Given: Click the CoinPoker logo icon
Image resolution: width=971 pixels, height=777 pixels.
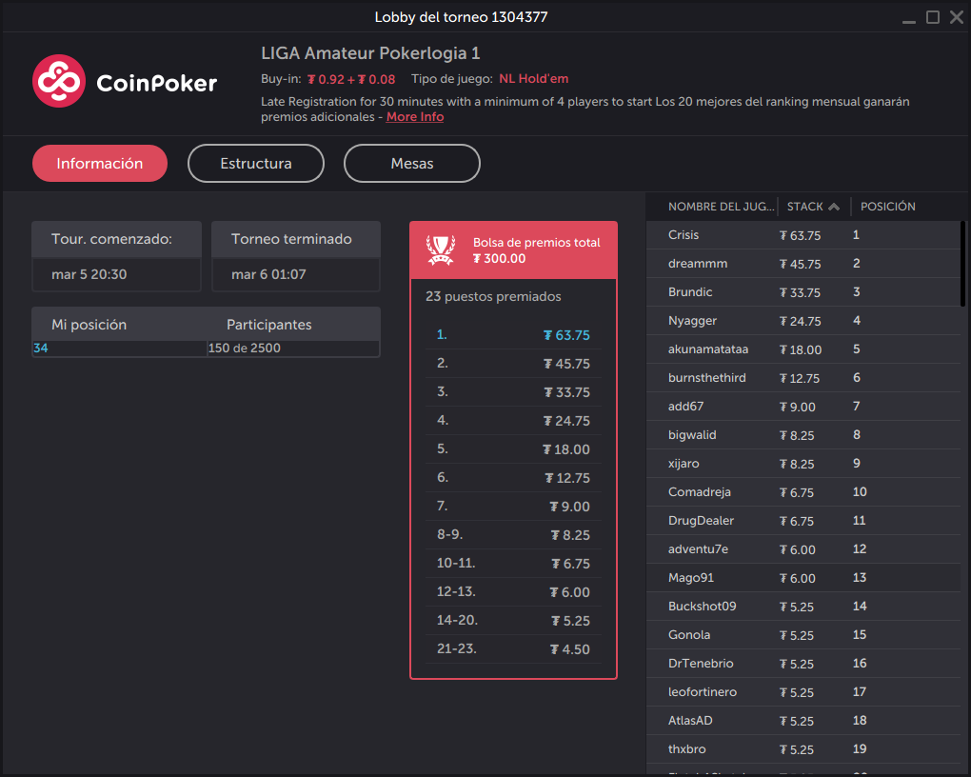Looking at the screenshot, I should (58, 83).
